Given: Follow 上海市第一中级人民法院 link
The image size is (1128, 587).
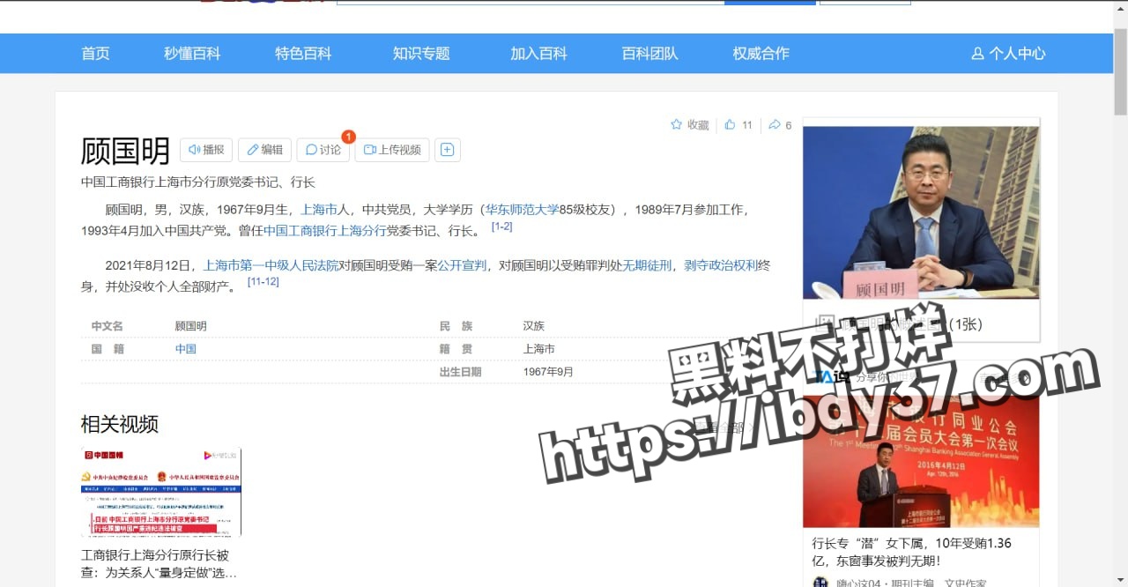Looking at the screenshot, I should [x=271, y=265].
